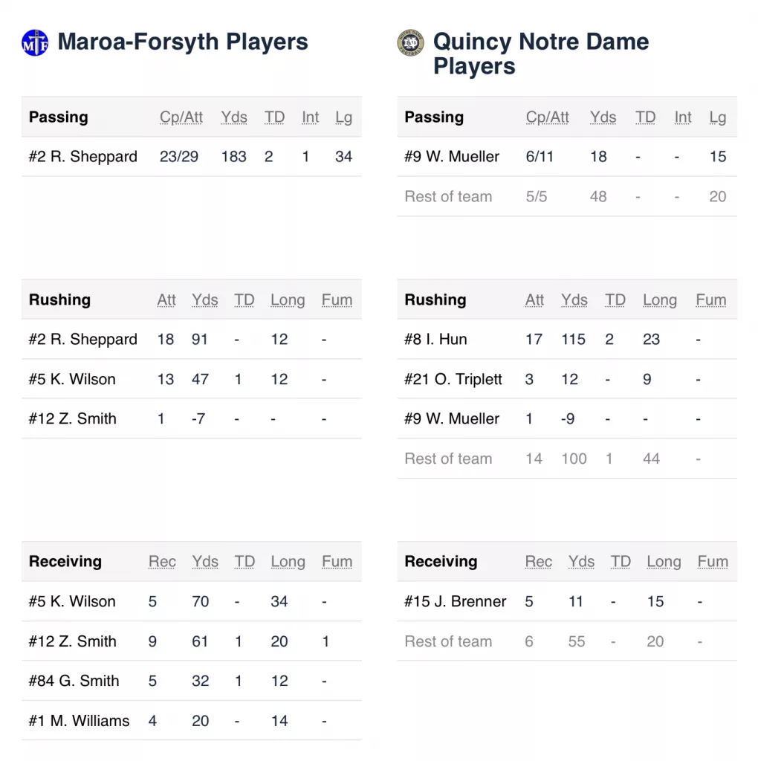Select #21 O. Triplett rushing row
This screenshot has height=761, width=758.
click(567, 379)
